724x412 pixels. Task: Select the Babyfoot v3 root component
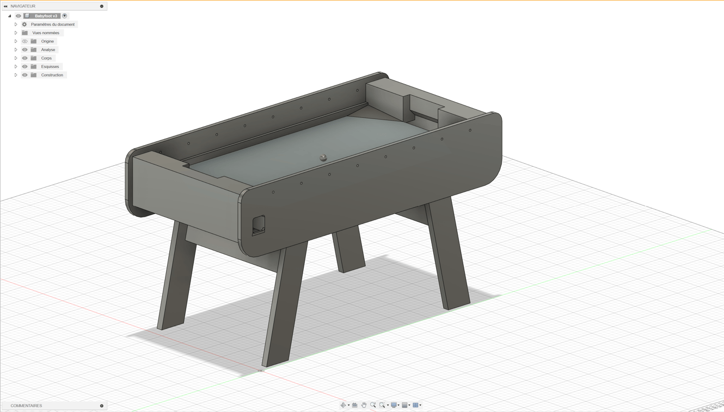point(46,16)
